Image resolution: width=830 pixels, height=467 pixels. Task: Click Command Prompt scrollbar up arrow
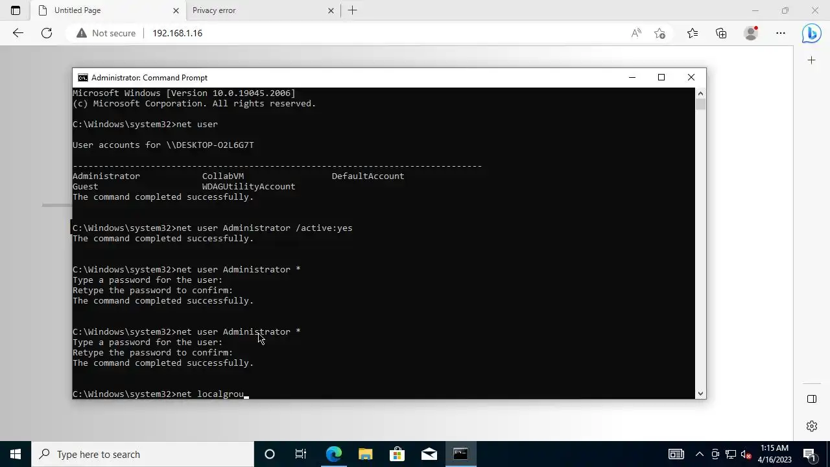tap(700, 93)
